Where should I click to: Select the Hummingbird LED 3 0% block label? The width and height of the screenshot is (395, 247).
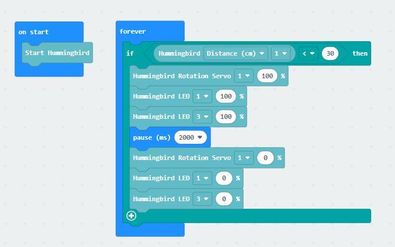point(161,199)
